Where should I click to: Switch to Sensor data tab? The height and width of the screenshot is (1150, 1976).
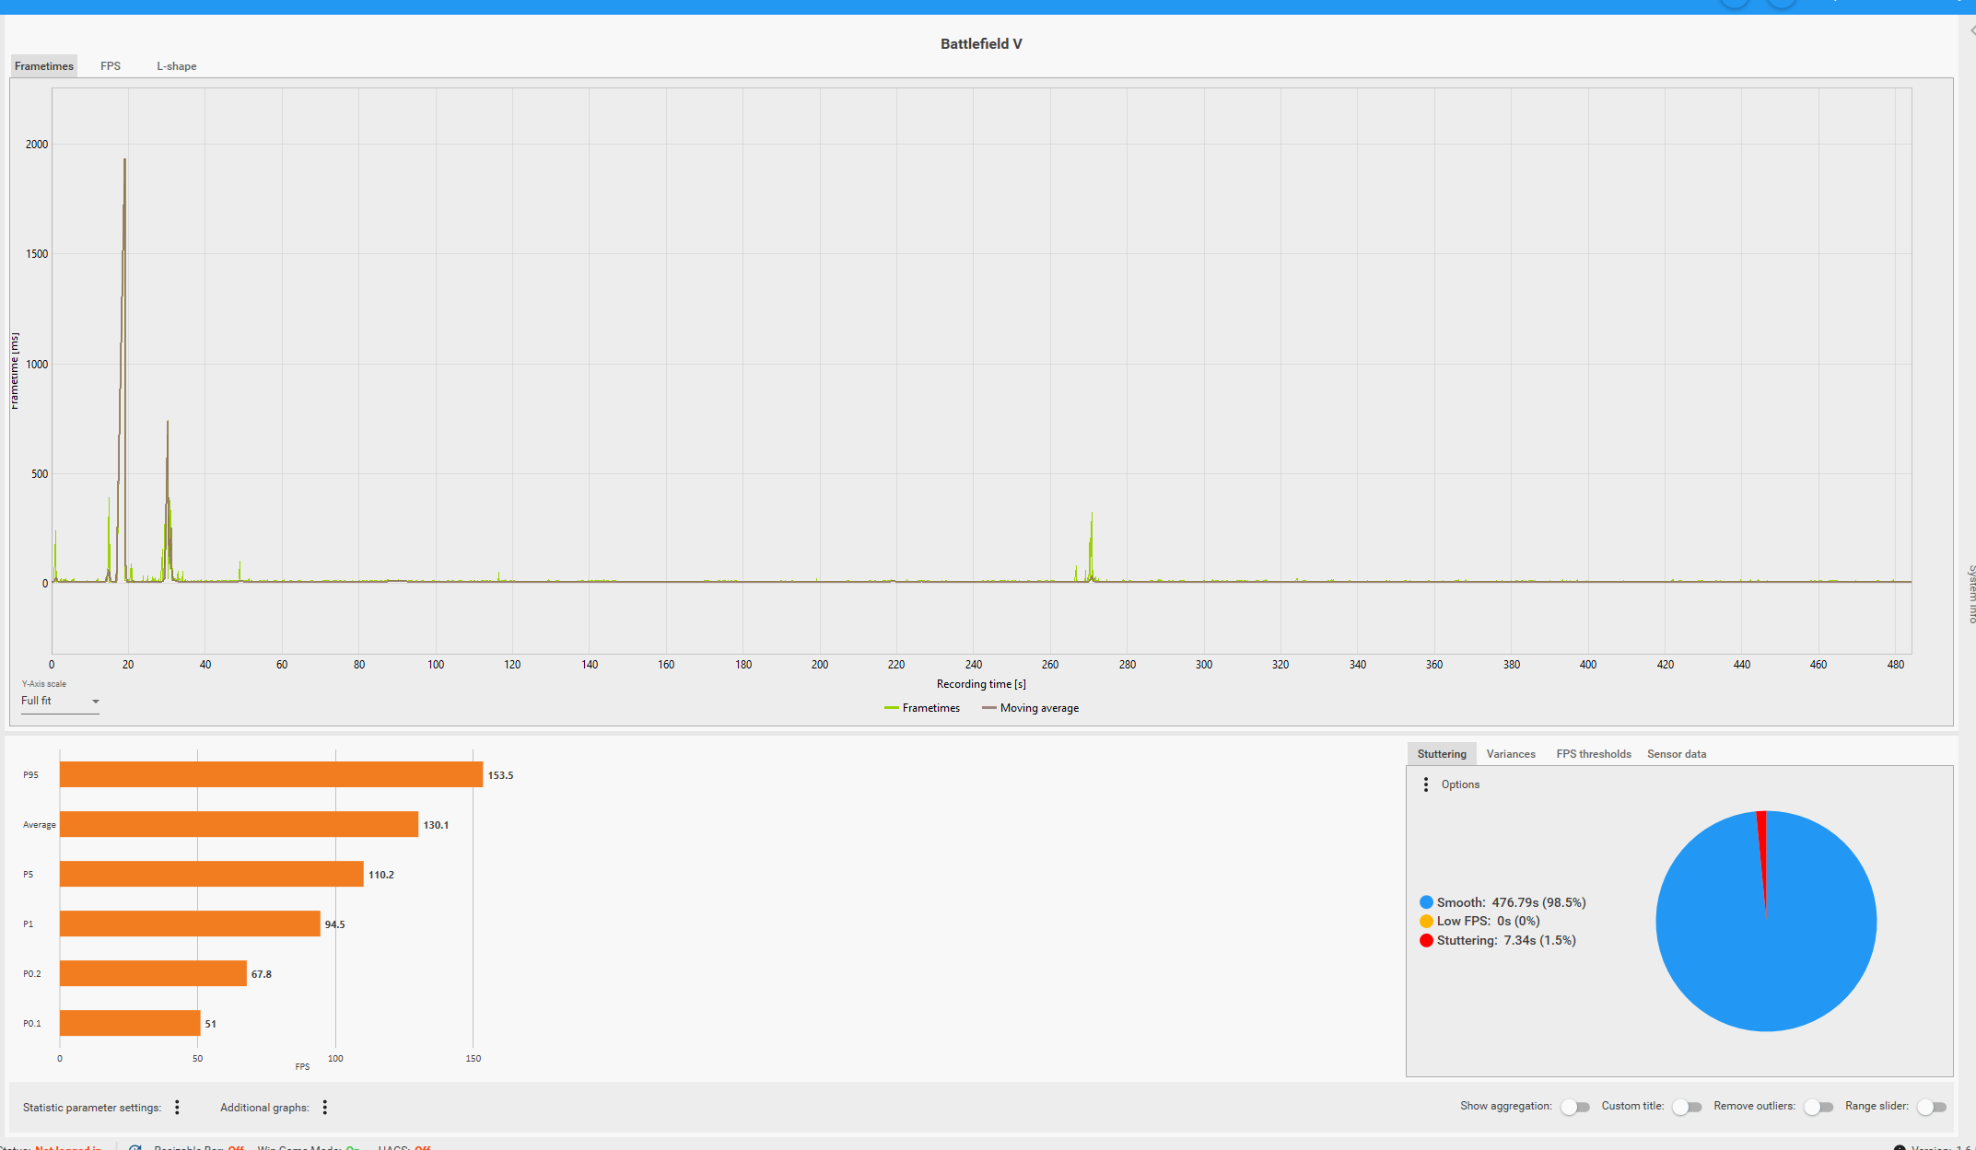1677,754
